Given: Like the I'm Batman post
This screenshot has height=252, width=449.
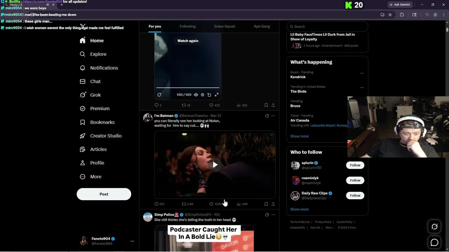Looking at the screenshot, I should click(x=215, y=204).
